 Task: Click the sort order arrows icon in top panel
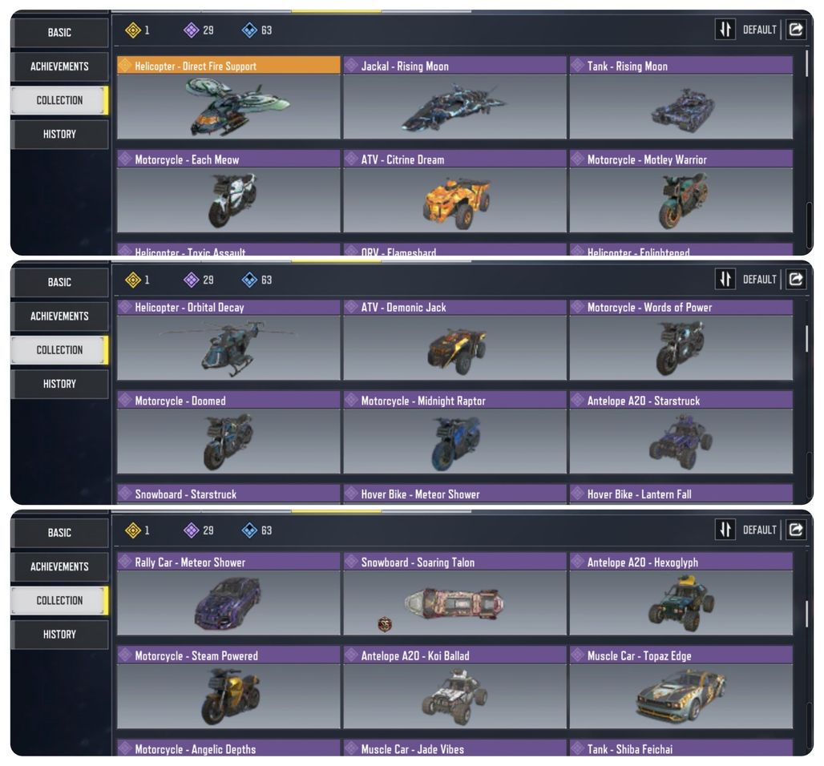click(725, 30)
